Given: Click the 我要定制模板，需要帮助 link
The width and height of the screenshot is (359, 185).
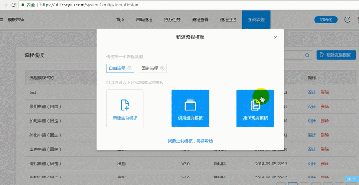Looking at the screenshot, I should click(x=190, y=141).
